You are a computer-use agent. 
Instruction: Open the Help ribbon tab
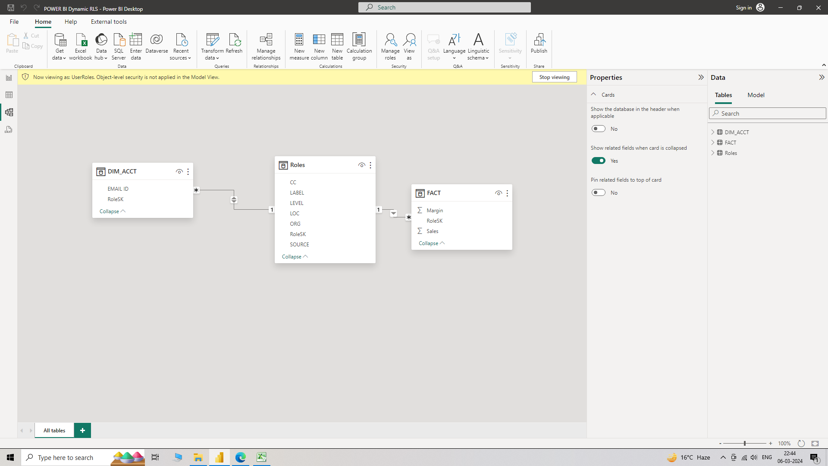pyautogui.click(x=71, y=22)
